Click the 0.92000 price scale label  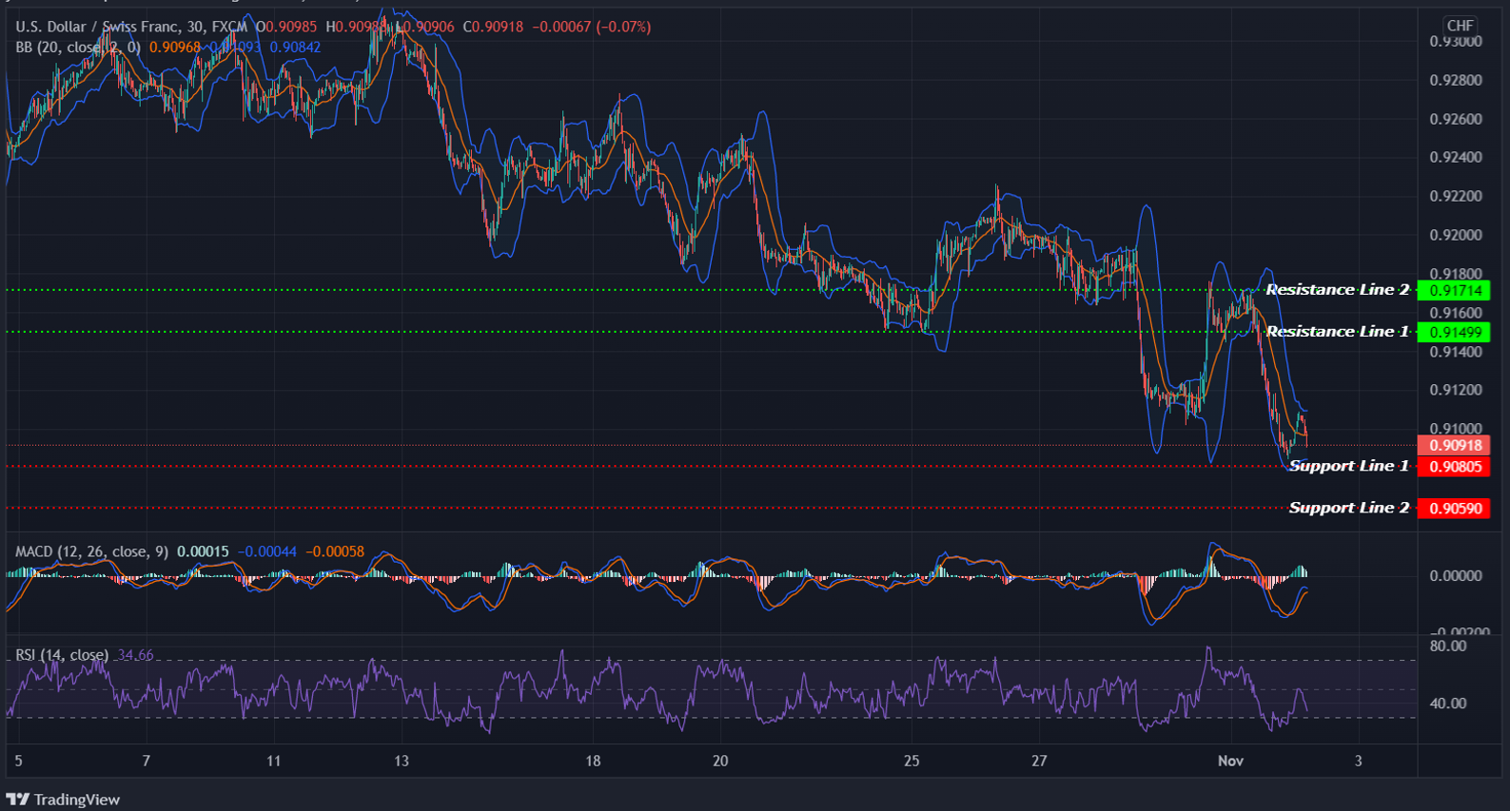pos(1456,235)
